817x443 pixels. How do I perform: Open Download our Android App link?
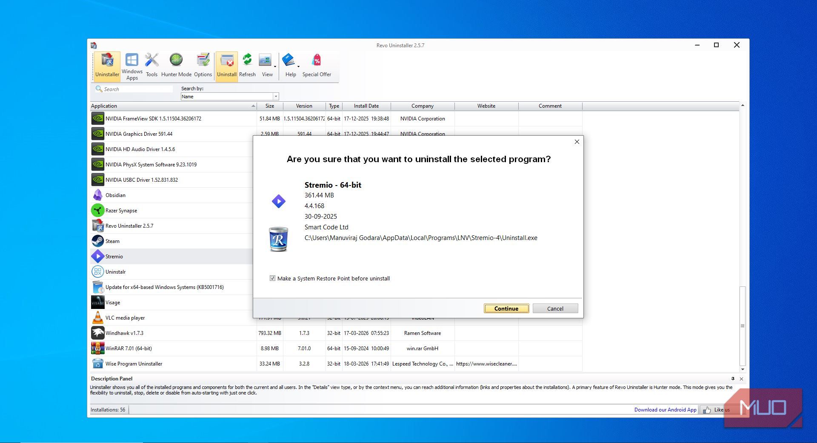coord(665,410)
